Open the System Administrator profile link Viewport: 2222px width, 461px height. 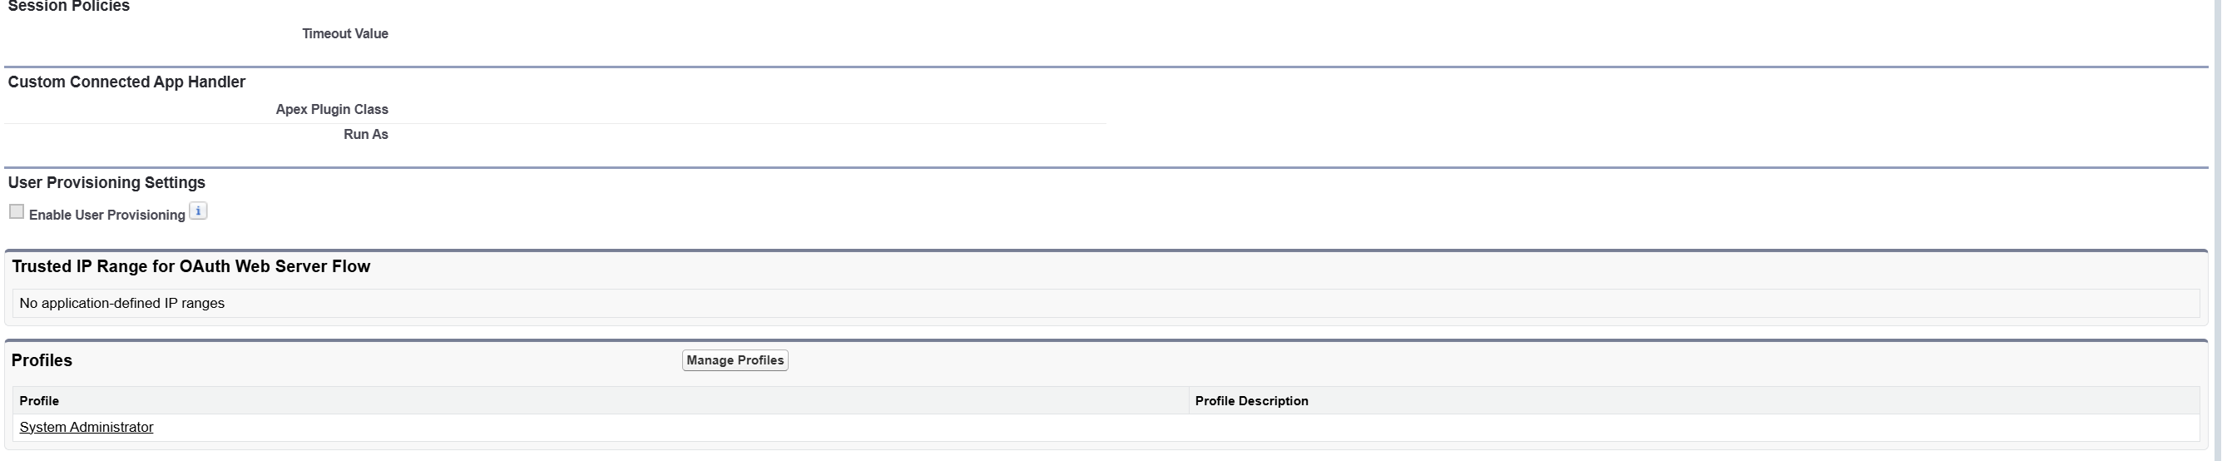[x=87, y=428]
